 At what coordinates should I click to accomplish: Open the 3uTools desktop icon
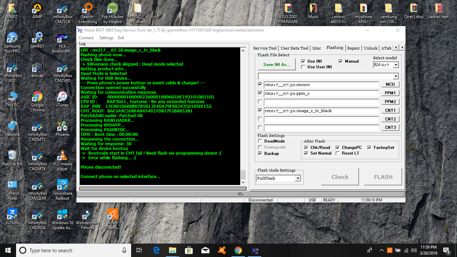pyautogui.click(x=12, y=217)
